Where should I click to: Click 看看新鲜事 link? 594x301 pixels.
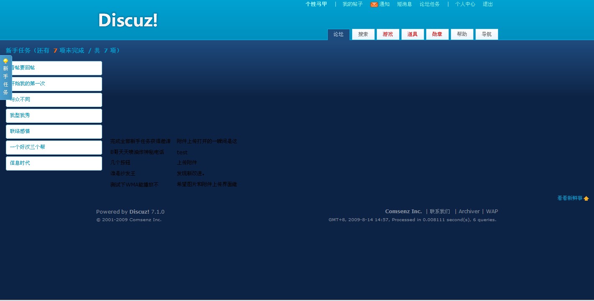(x=570, y=198)
